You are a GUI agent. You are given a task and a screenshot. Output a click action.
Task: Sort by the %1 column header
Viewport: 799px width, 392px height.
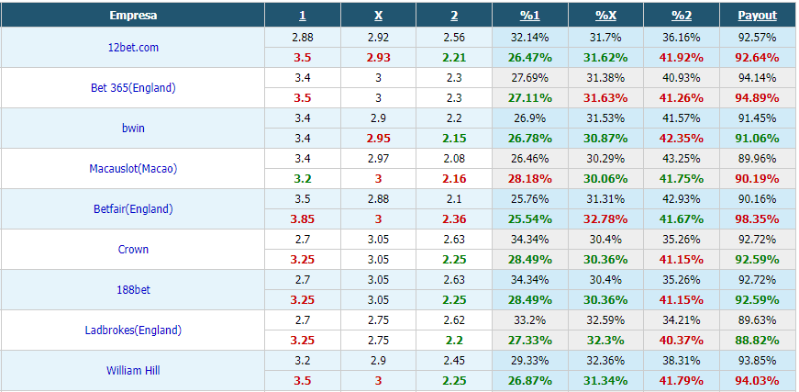[530, 16]
